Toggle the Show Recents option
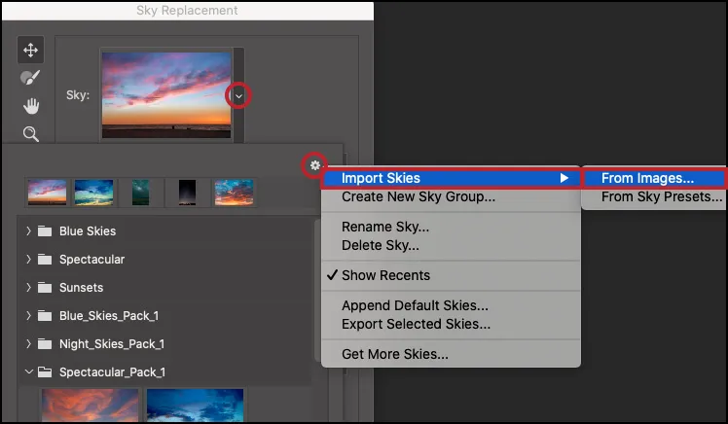Viewport: 728px width, 424px height. point(385,275)
